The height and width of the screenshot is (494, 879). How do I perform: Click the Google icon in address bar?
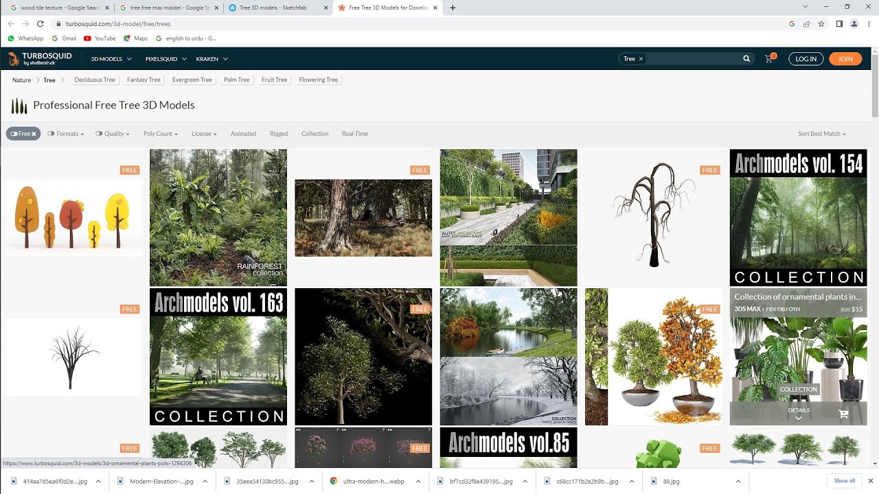pyautogui.click(x=792, y=23)
